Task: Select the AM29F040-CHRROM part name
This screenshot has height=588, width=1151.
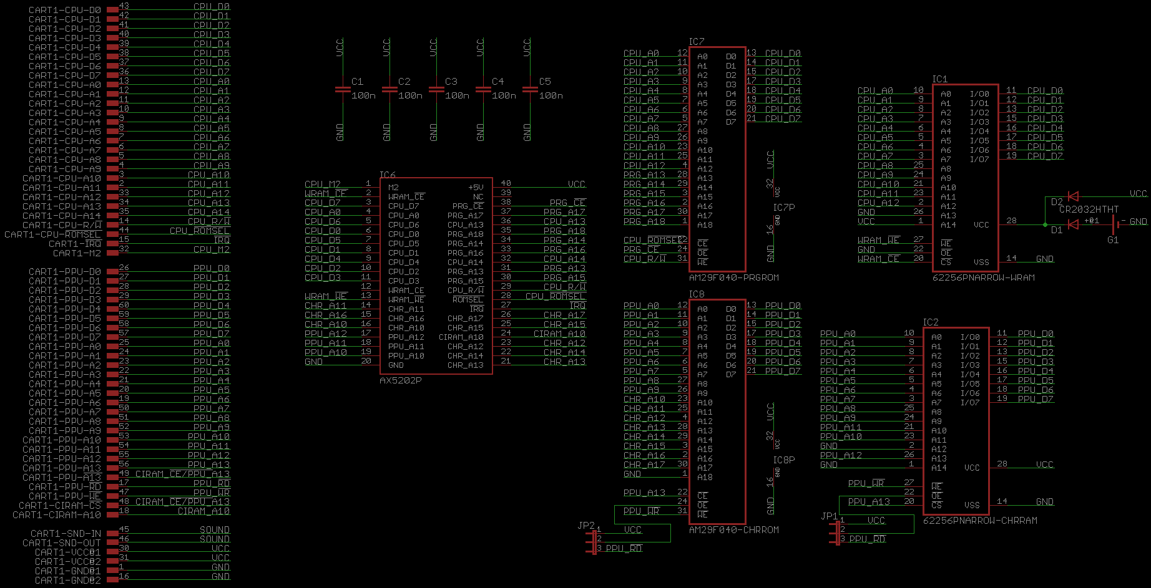Action: (734, 530)
